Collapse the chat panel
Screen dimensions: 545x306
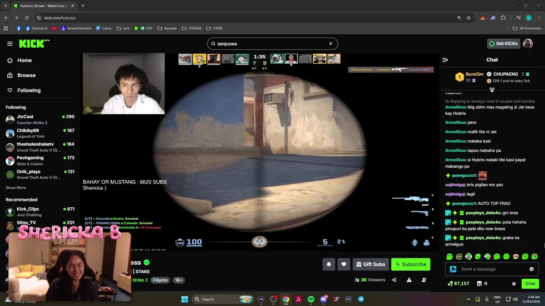tap(445, 60)
